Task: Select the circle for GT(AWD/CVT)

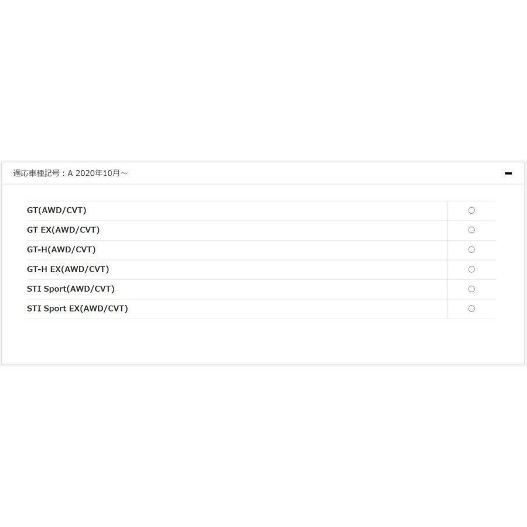Action: coord(471,210)
